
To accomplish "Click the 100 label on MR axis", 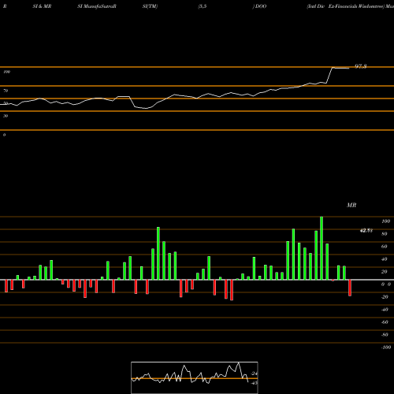I will point(385,221).
